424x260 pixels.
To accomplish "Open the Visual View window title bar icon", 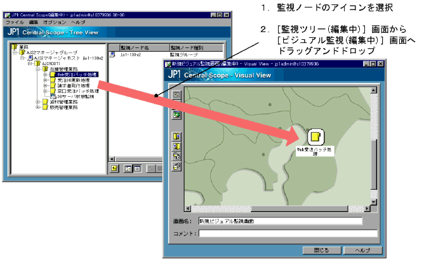I will 168,64.
